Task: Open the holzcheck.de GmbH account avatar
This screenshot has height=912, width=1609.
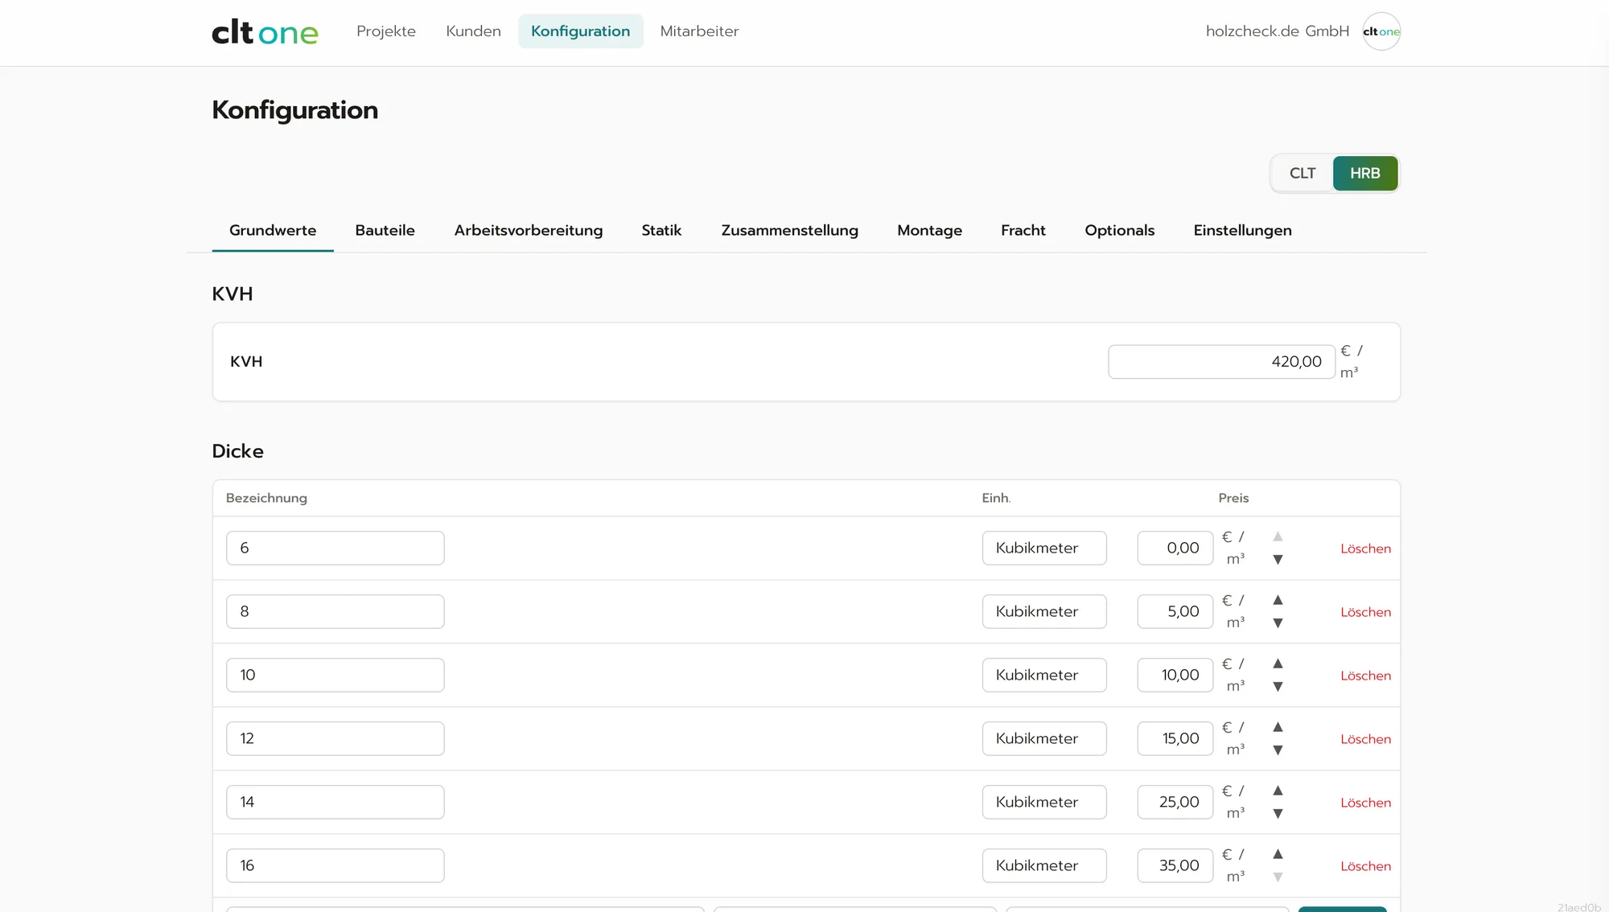Action: point(1381,31)
